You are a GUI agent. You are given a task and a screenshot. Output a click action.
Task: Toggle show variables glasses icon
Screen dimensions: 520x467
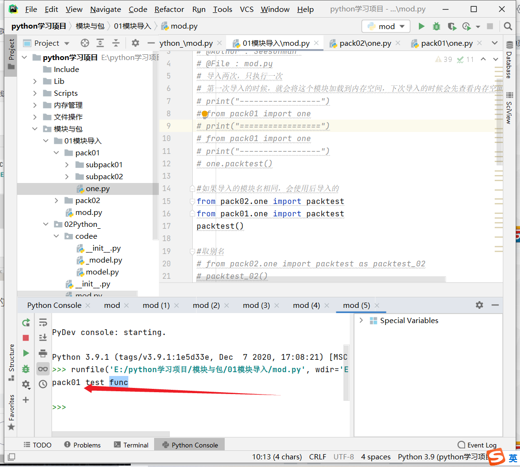[43, 369]
